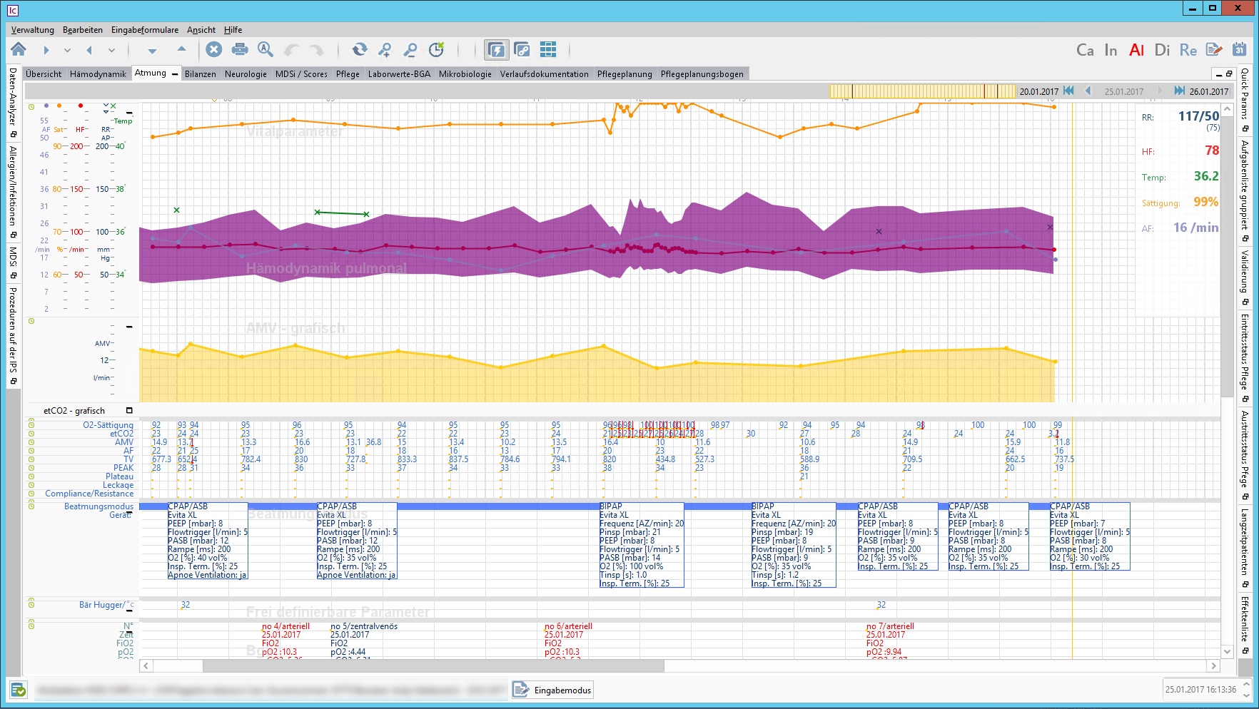Click the Eingabemodus button
The width and height of the screenshot is (1259, 709).
pyautogui.click(x=553, y=690)
